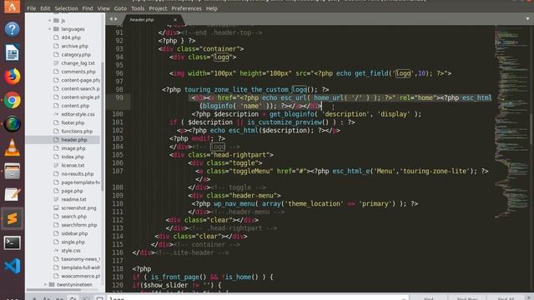
Task: Open the file cabinet app in the dock
Action: (x=12, y=171)
